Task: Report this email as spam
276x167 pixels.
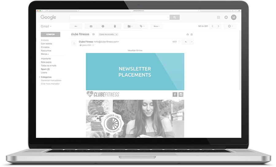Action: (103, 26)
